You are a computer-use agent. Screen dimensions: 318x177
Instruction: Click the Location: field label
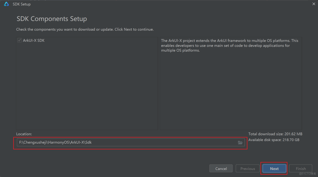pyautogui.click(x=24, y=134)
